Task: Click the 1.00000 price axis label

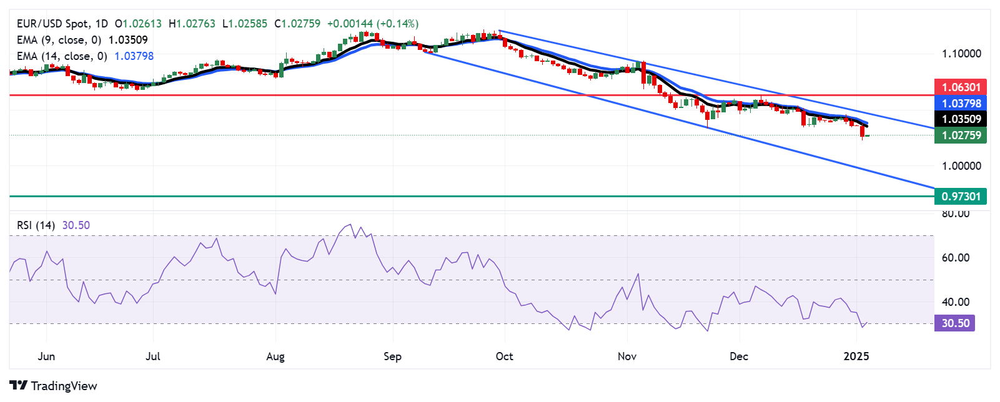Action: click(x=961, y=166)
